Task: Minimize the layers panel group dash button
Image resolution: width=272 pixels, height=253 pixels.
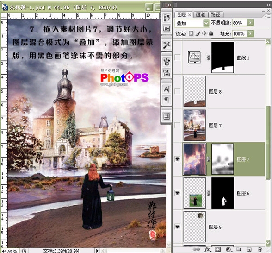Action: pyautogui.click(x=264, y=11)
